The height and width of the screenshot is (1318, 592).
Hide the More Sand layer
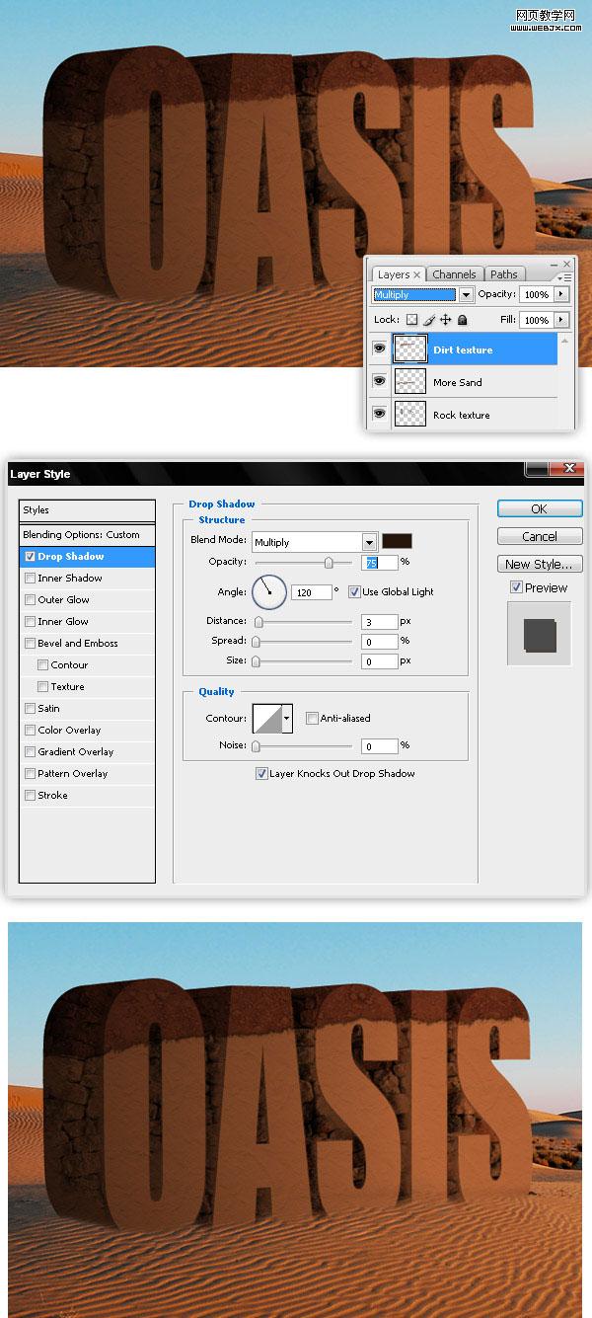pyautogui.click(x=379, y=382)
